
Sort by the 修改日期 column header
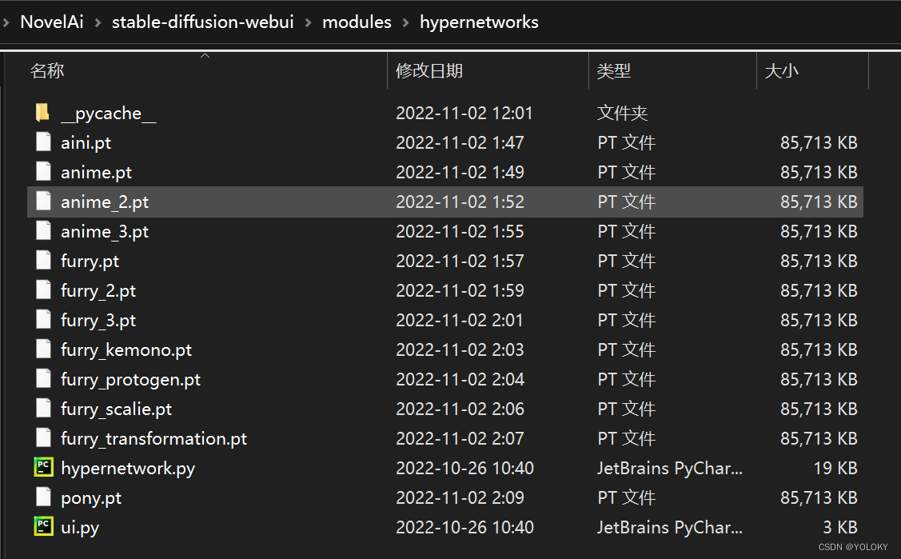[429, 71]
